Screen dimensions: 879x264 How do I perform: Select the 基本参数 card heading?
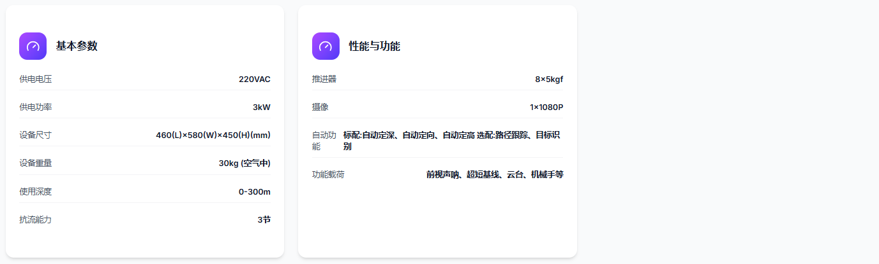77,46
